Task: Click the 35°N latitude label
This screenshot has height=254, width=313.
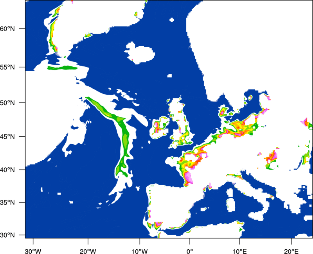Action: pyautogui.click(x=7, y=202)
